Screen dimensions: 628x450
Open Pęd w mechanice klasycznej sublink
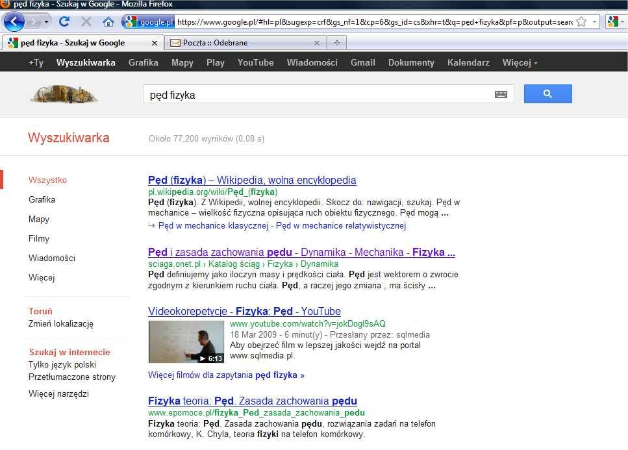pos(213,226)
